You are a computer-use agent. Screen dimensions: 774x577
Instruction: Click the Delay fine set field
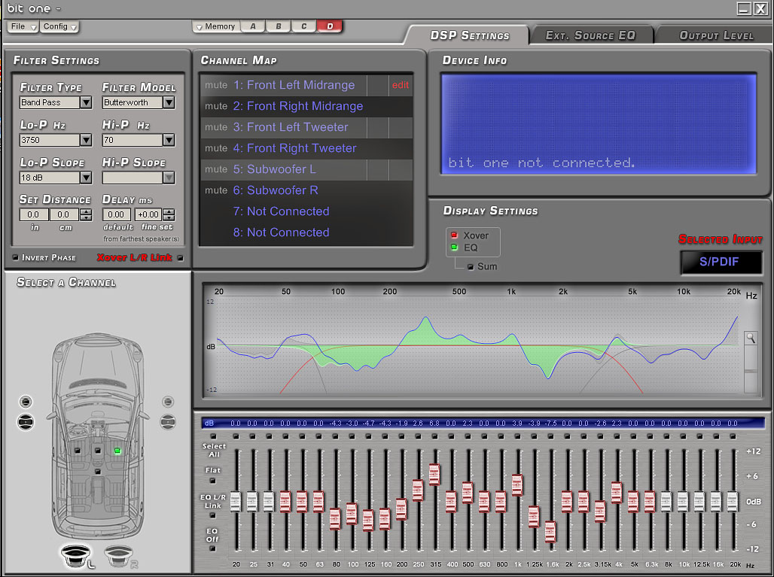[x=148, y=214]
